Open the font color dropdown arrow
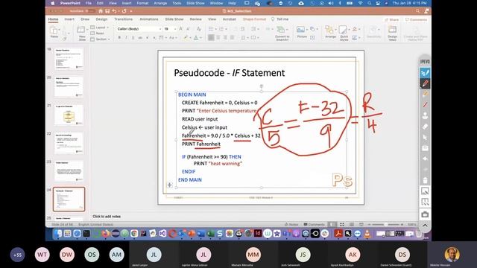Viewport: 477px width, 268px height. (x=200, y=38)
